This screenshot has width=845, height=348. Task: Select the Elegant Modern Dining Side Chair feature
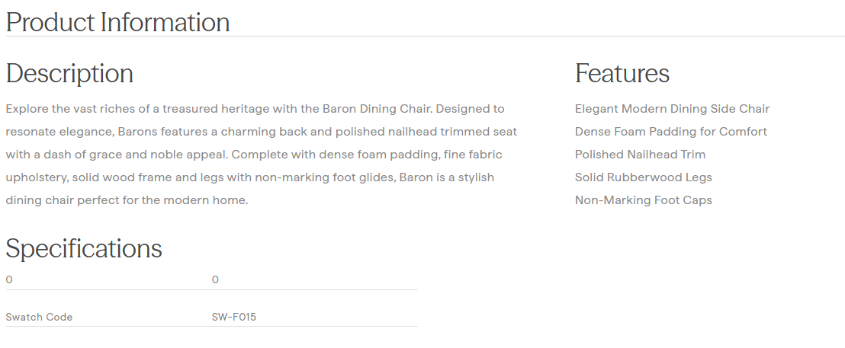672,109
